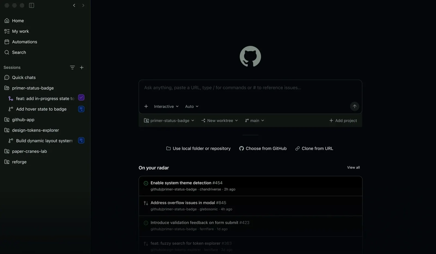Toggle the sidebar panel icon
The height and width of the screenshot is (254, 436).
pyautogui.click(x=32, y=5)
